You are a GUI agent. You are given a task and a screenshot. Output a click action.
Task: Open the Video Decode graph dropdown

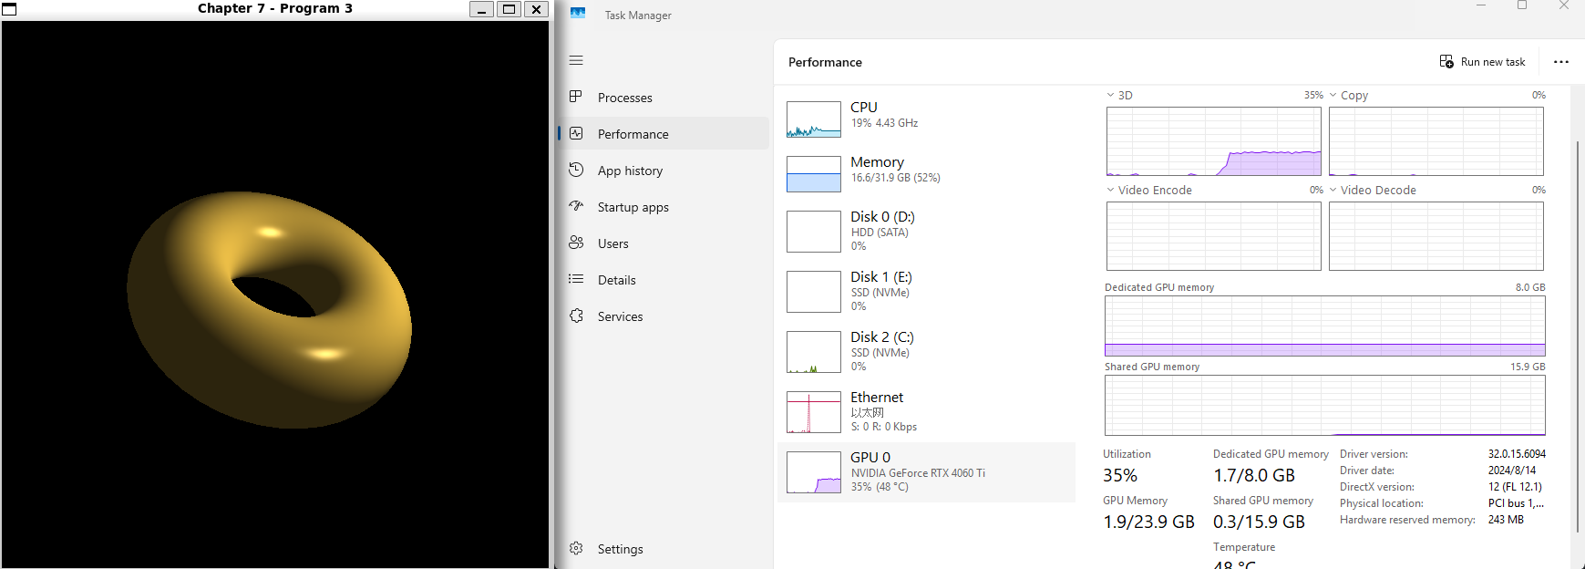(1333, 190)
